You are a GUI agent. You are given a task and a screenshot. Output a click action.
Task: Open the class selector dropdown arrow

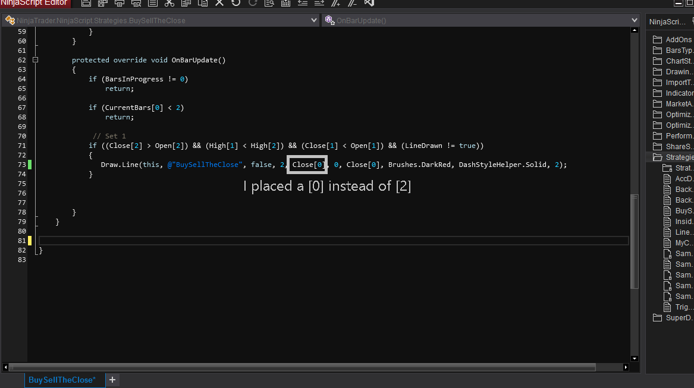(314, 20)
